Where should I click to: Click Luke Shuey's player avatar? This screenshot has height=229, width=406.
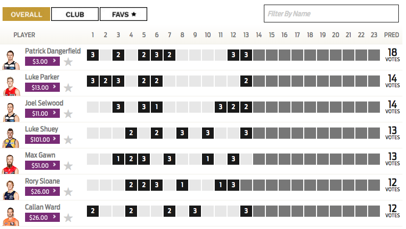click(x=11, y=138)
